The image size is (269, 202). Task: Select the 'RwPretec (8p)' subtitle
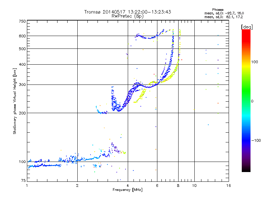click(x=127, y=16)
